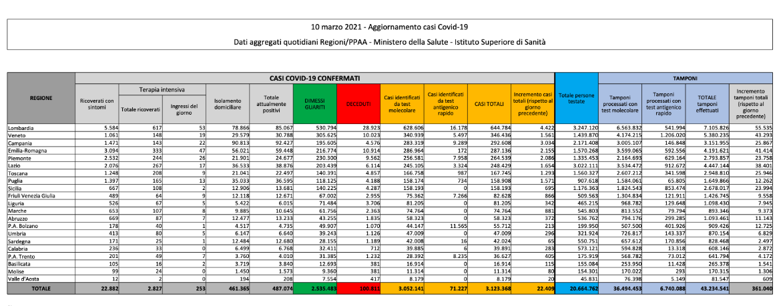Image resolution: width=783 pixels, height=306 pixels.
Task: Click the 'CASI COVID-19 CONFERMATI' group header
Action: click(x=315, y=78)
